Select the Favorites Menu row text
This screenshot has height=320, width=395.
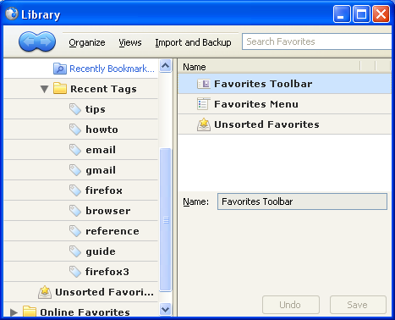[x=256, y=104]
